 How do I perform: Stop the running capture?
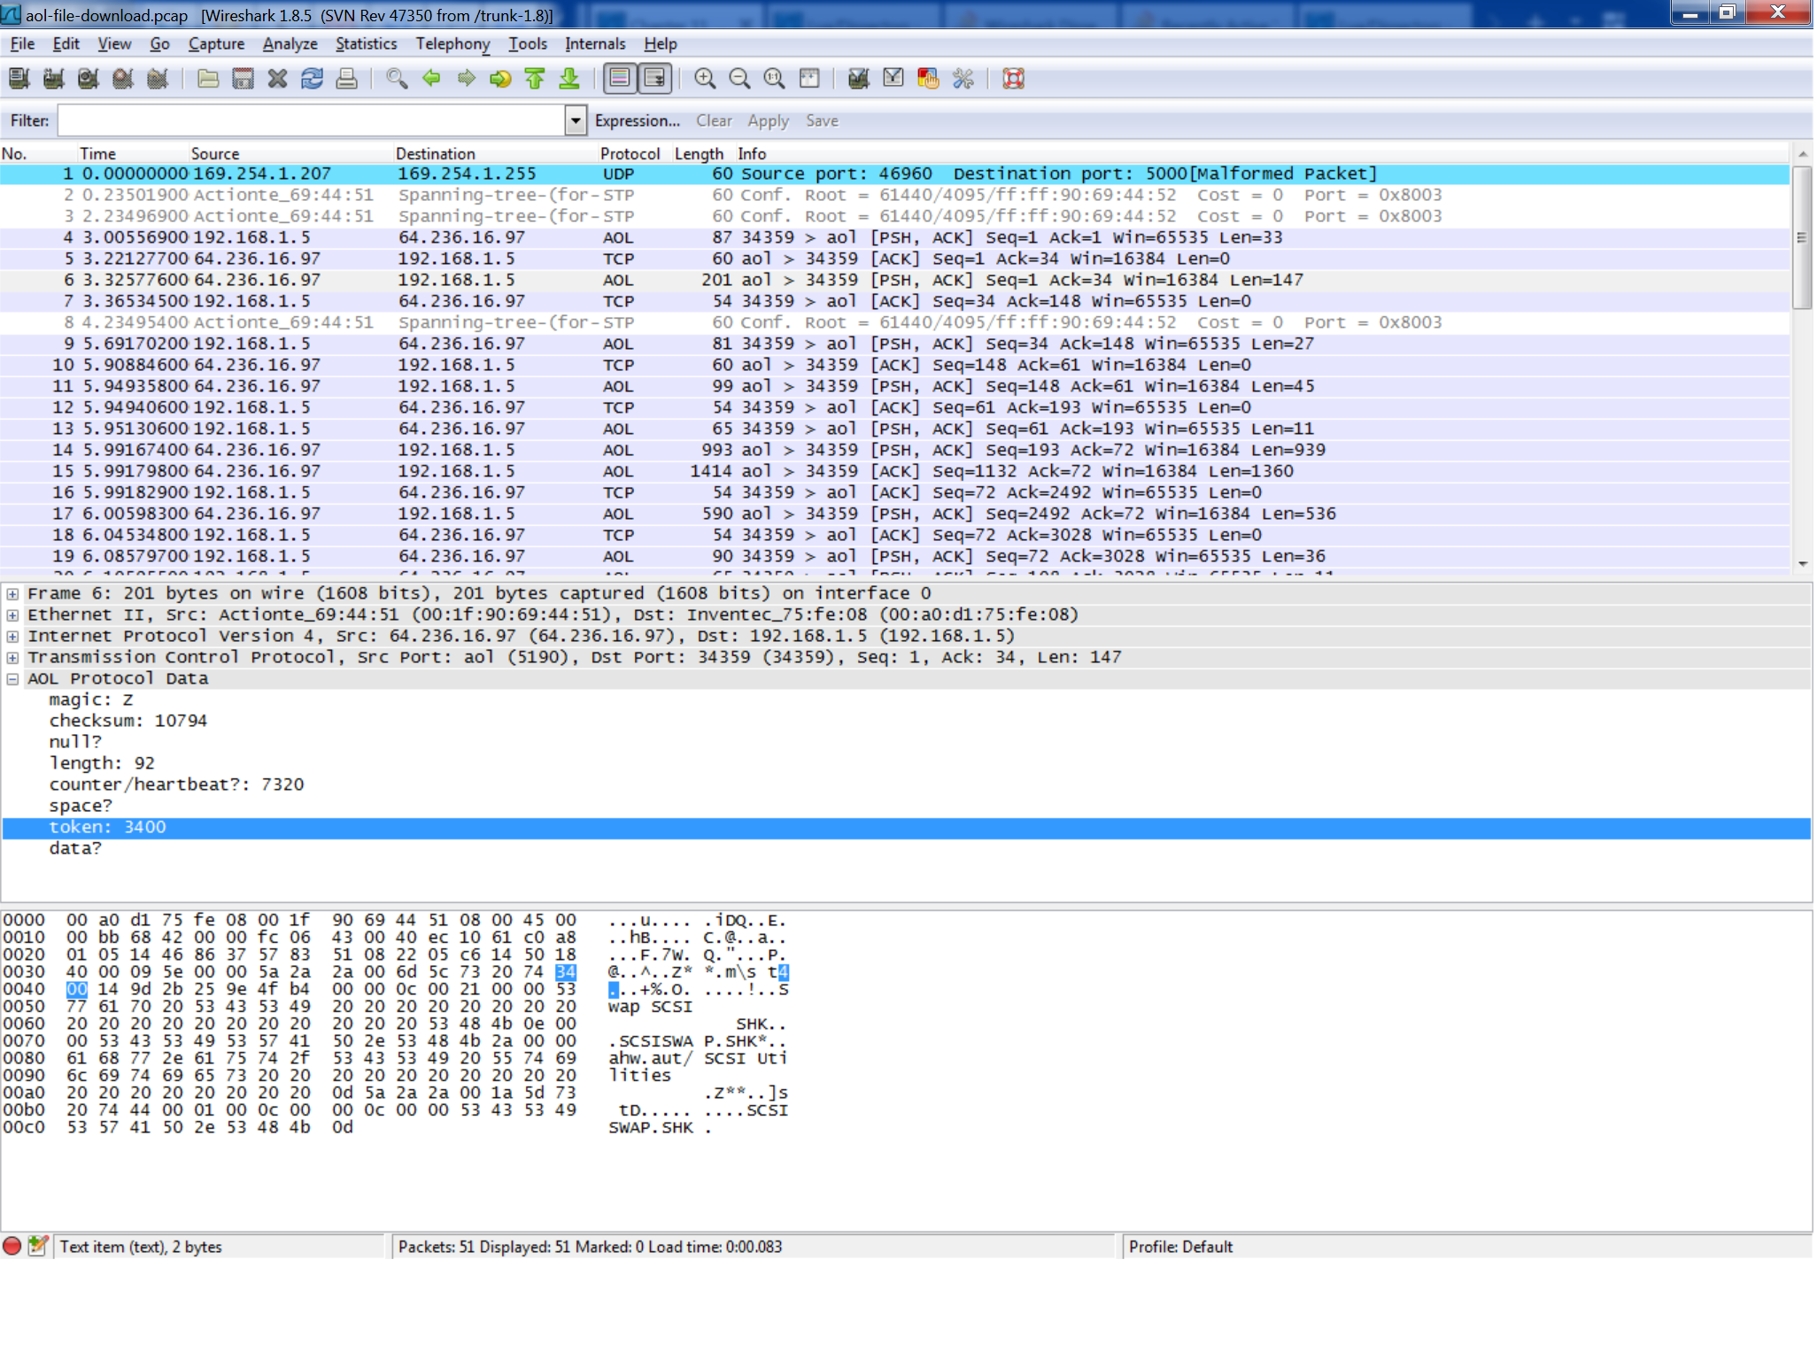click(x=123, y=79)
